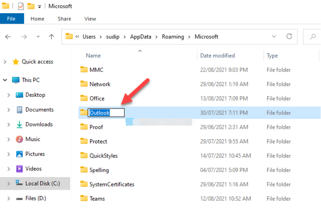Click the Microsoft breadcrumb segment
This screenshot has height=209, width=321.
pos(206,37)
